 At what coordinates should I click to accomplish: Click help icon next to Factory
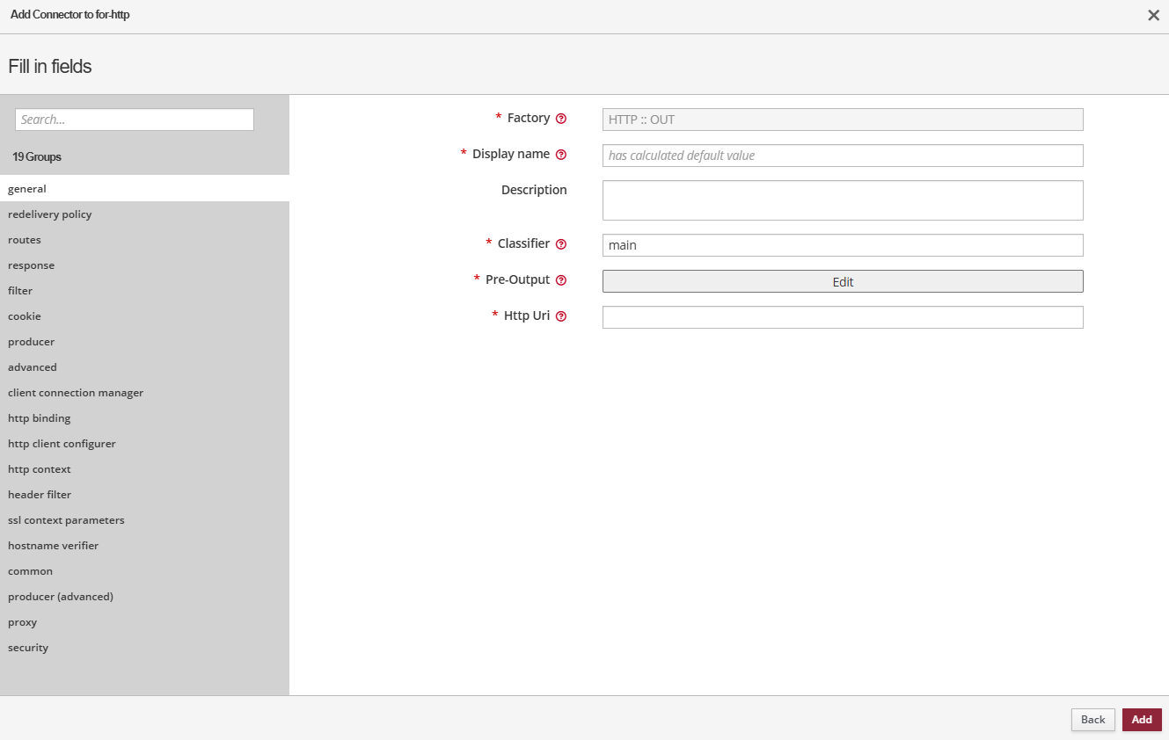561,119
